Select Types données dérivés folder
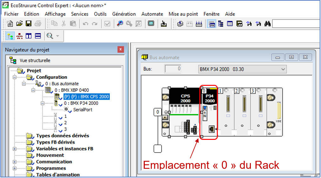The image size is (321, 178). tap(63, 136)
